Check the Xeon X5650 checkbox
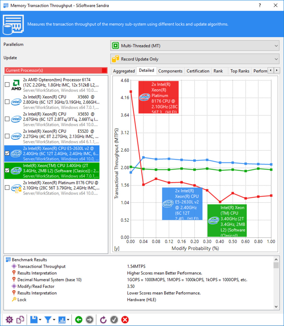 [7, 119]
